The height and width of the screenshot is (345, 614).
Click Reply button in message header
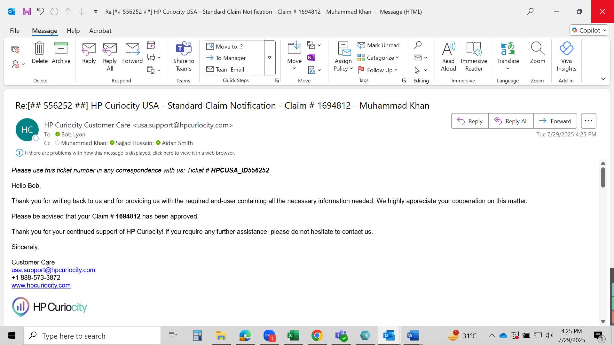click(470, 121)
